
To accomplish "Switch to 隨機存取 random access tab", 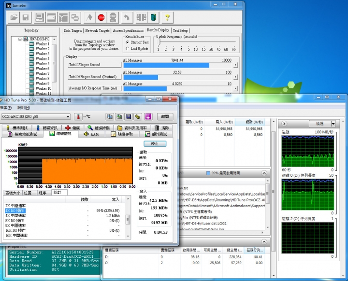I will coord(122,134).
